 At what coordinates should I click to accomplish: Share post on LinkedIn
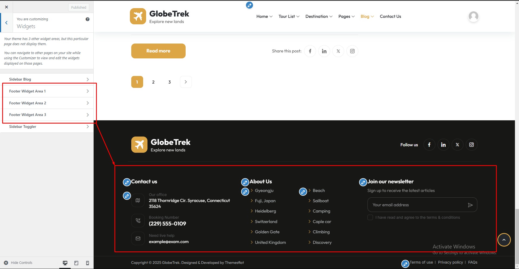coord(324,51)
